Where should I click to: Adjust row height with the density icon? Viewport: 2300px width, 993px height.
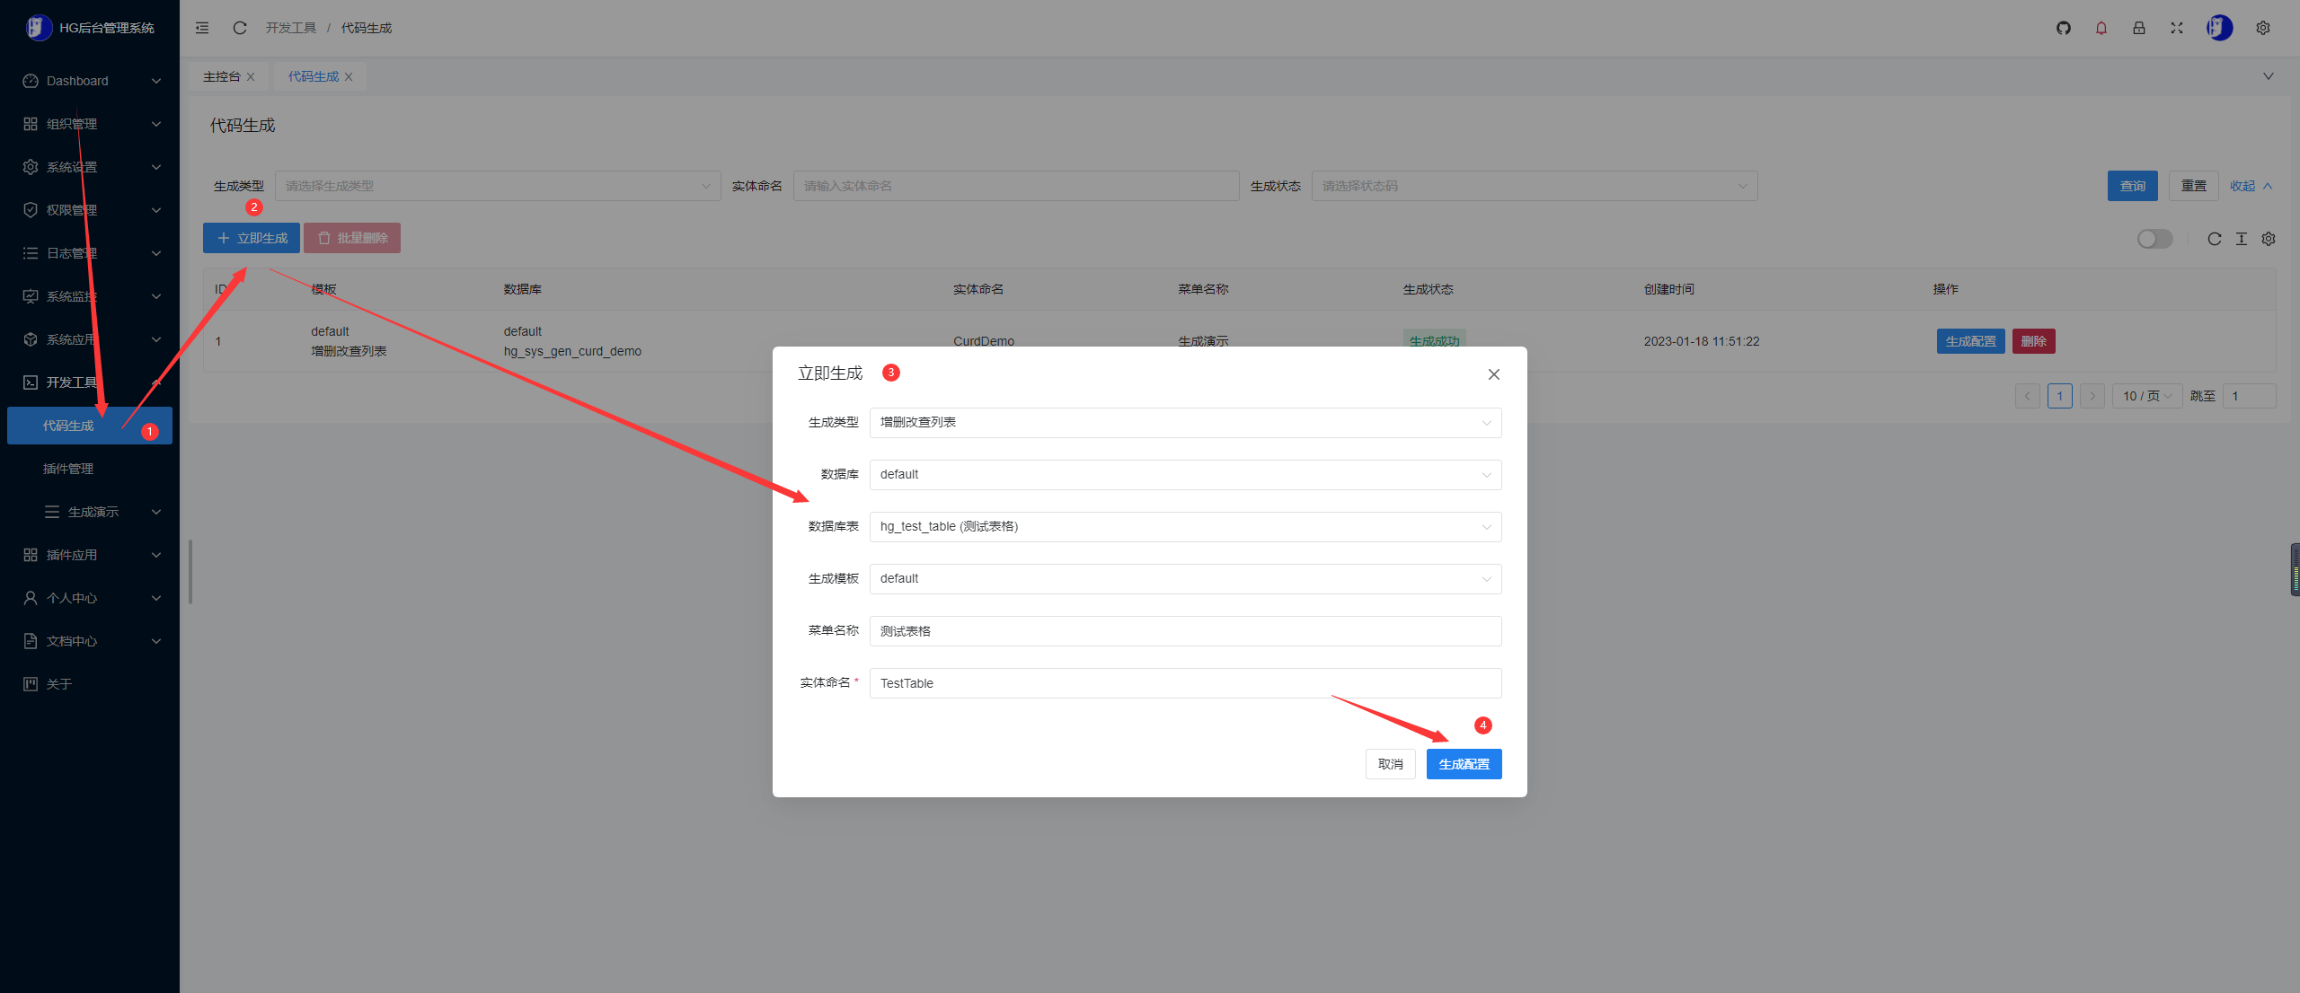[x=2242, y=239]
